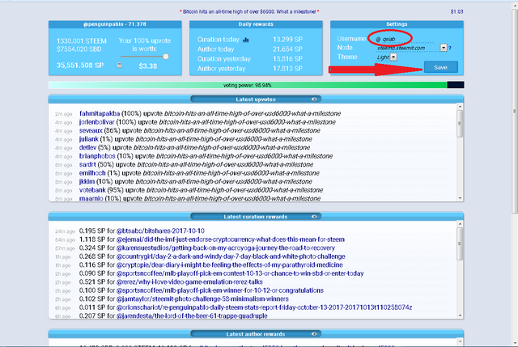Open the fahmitapakba user link
The image size is (518, 347).
[100, 113]
